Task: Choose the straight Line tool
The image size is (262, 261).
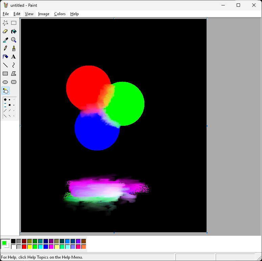Action: (5, 65)
